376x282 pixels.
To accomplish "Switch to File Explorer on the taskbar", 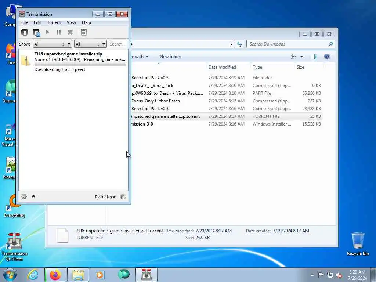I will (78, 275).
